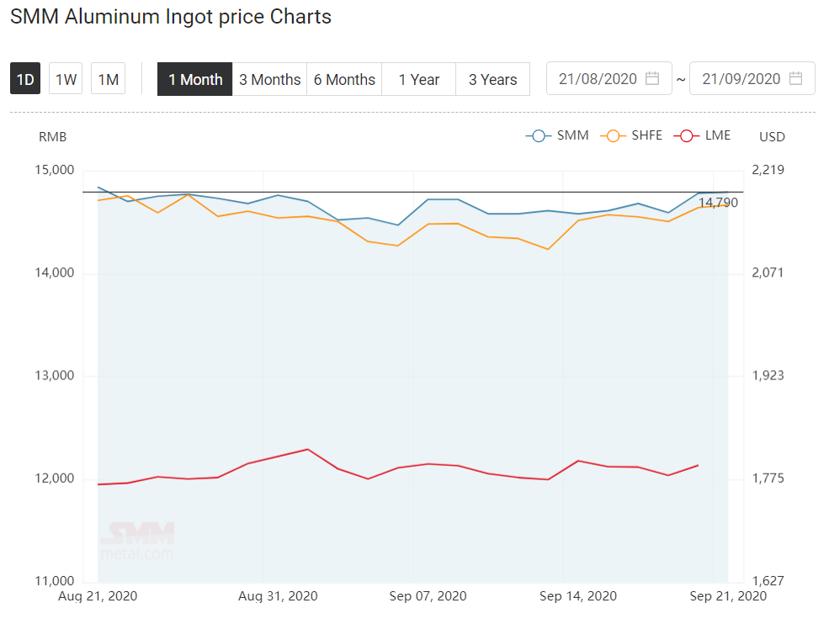Show the 3 Years range
This screenshot has height=624, width=829.
coord(492,79)
